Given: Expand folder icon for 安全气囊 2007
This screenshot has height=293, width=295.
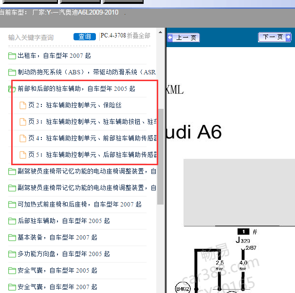Looking at the screenshot, I should [12, 287].
